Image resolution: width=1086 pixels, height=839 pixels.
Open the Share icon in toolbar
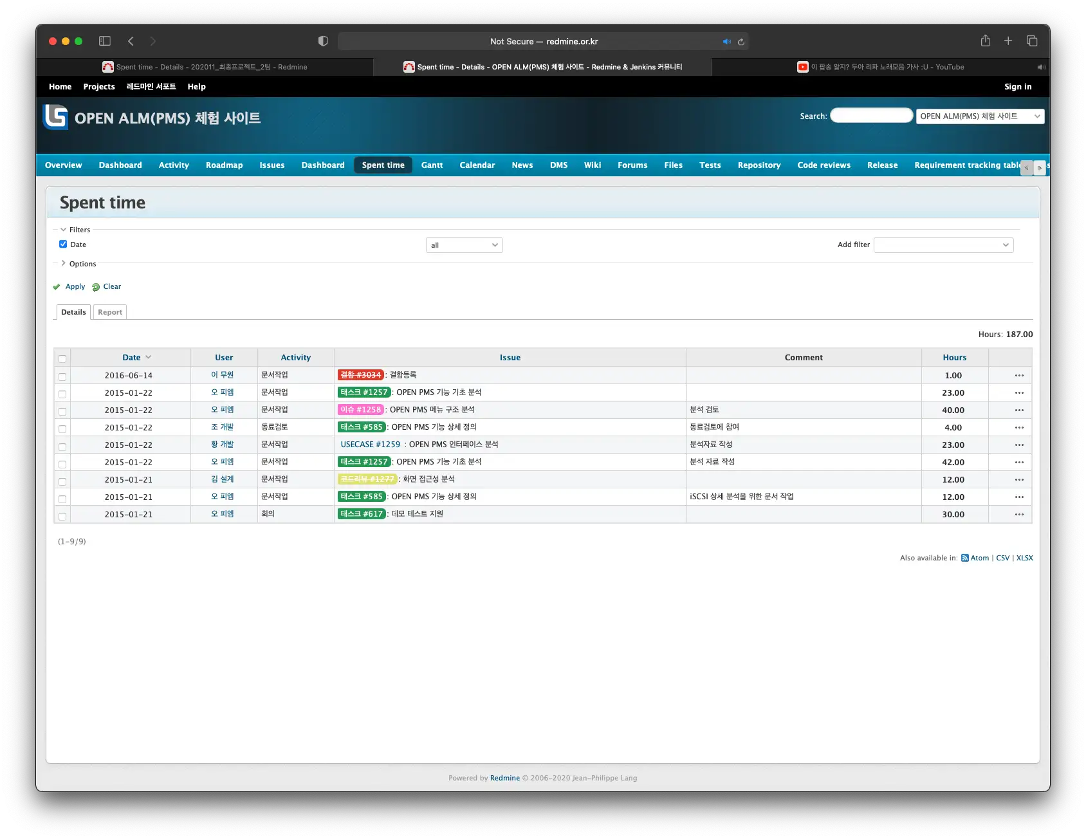(985, 41)
